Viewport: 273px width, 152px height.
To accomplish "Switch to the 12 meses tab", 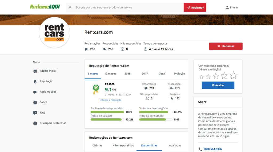I will tap(110, 74).
